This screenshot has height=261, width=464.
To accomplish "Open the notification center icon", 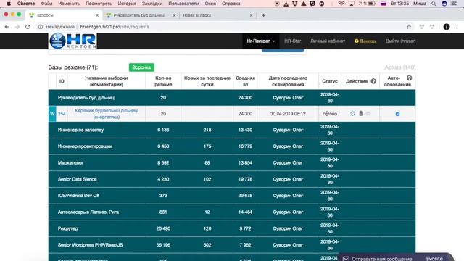I will pyautogui.click(x=454, y=4).
